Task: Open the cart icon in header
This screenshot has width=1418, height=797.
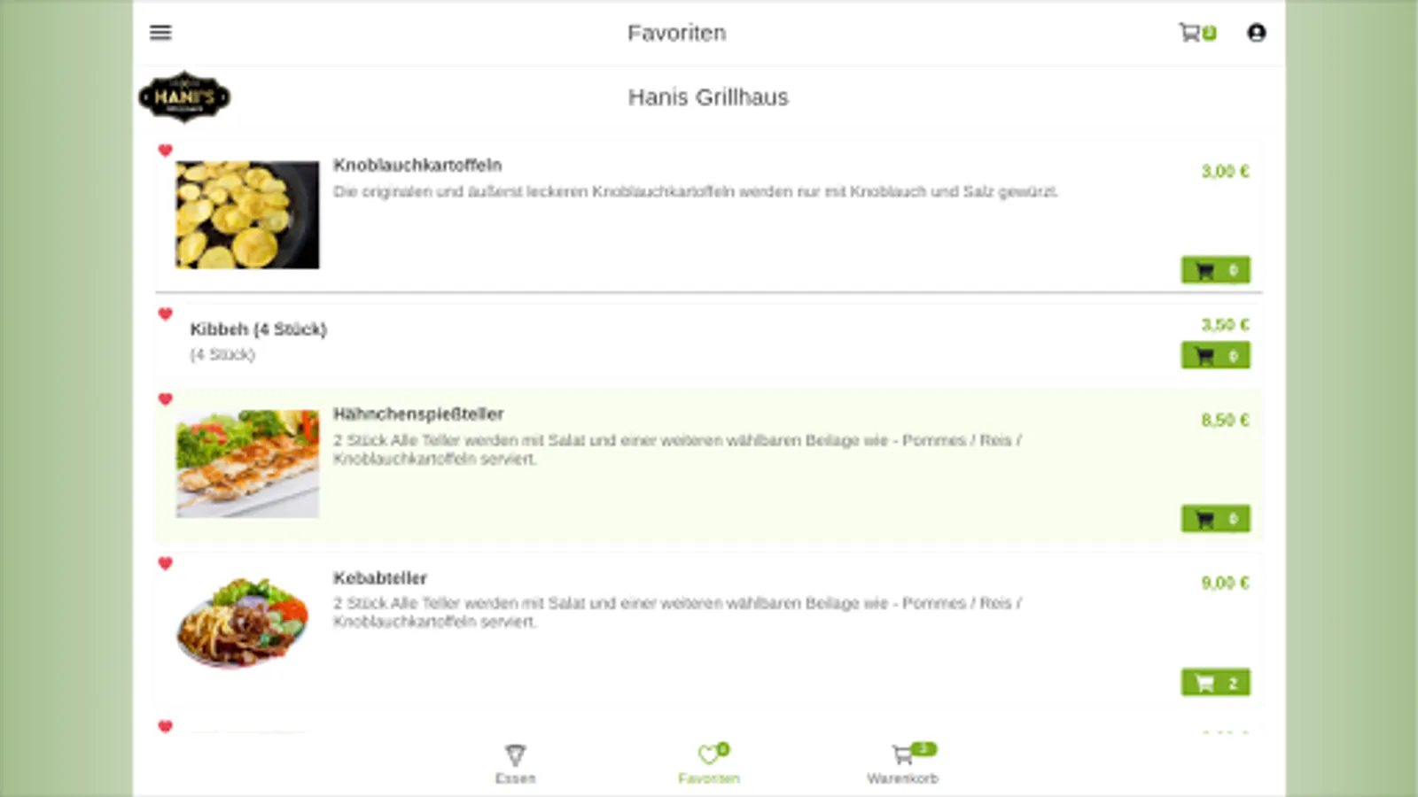Action: point(1196,33)
